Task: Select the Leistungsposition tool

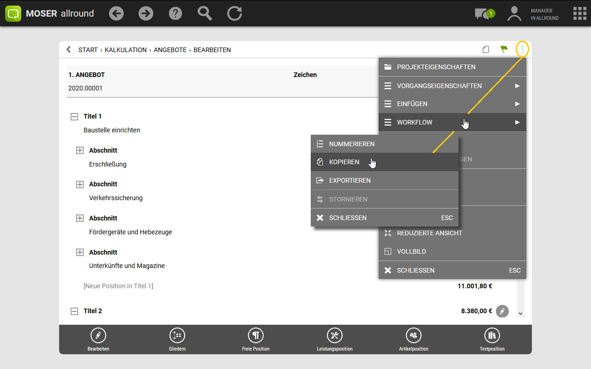Action: point(334,340)
